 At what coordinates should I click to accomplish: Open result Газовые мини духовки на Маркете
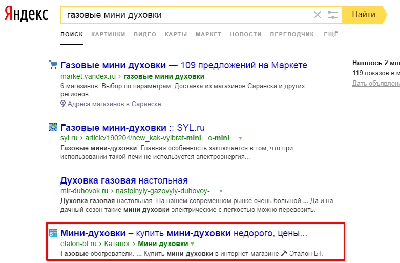point(184,65)
